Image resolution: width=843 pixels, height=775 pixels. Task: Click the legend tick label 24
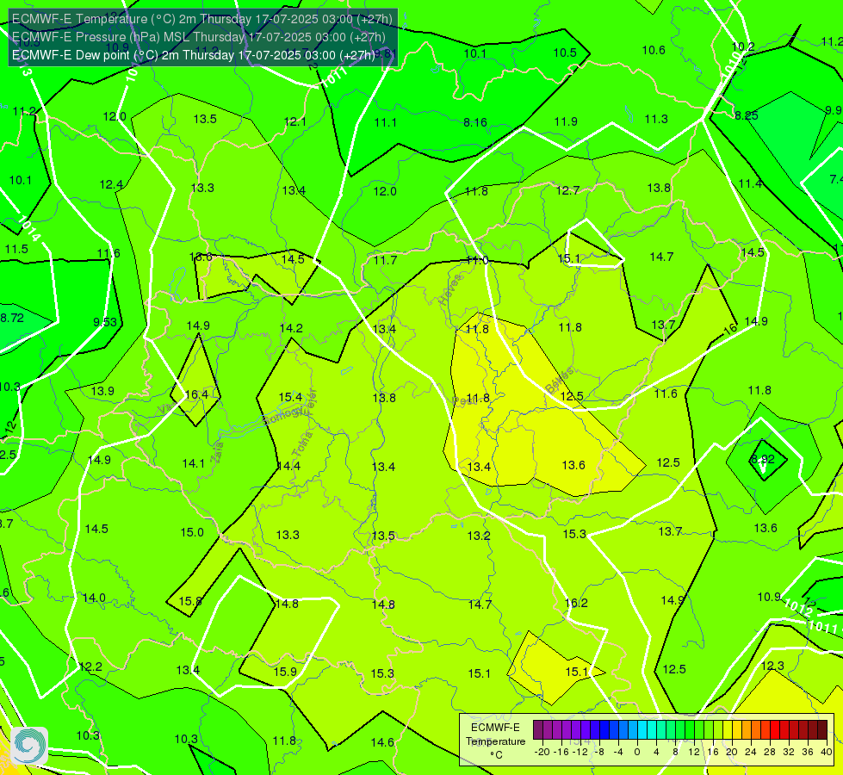[751, 752]
